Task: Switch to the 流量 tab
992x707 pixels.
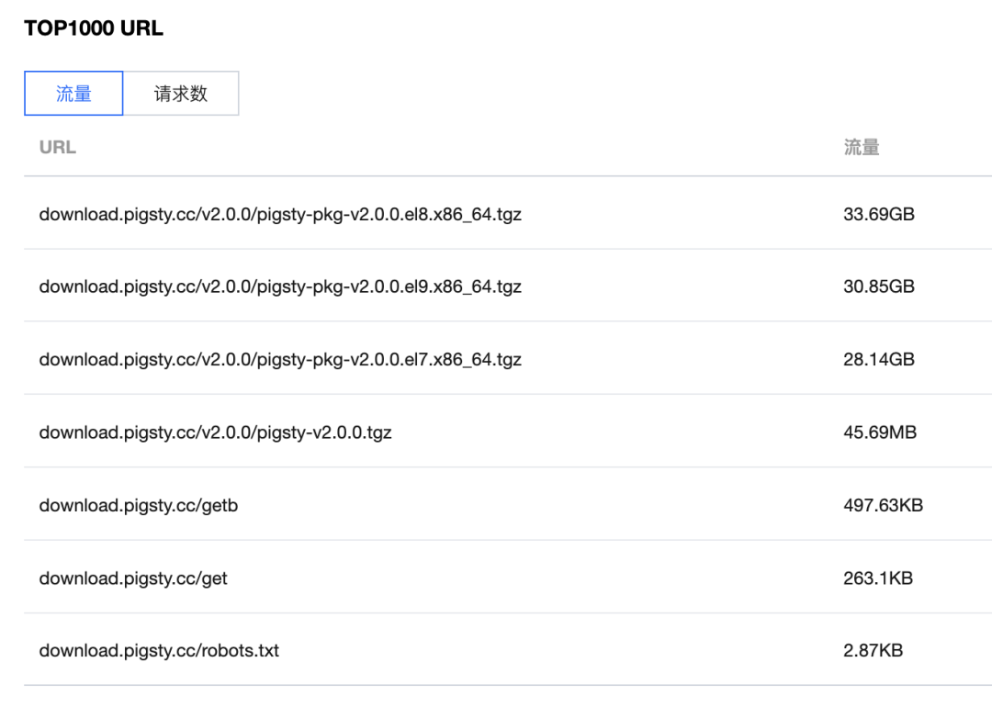Action: (73, 94)
